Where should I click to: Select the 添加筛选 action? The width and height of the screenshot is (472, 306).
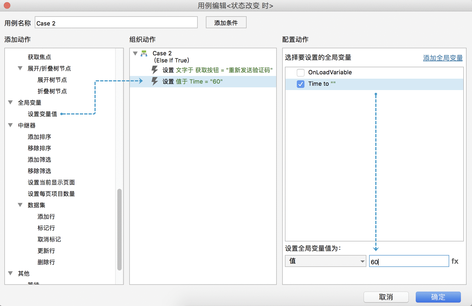tap(39, 160)
